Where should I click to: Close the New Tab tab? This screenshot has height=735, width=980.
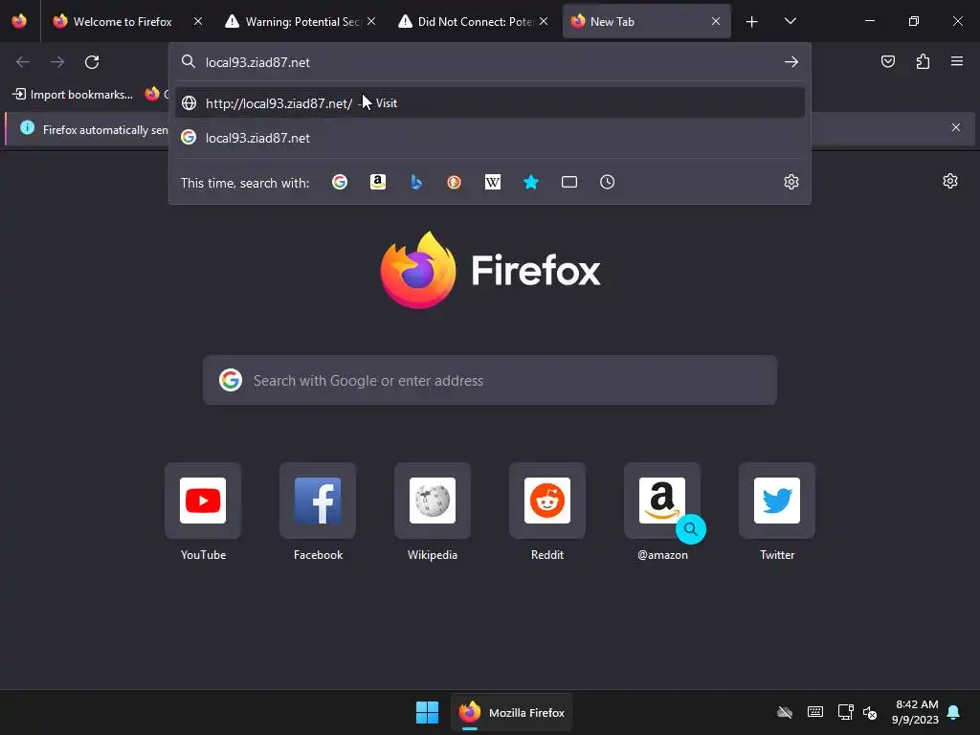click(x=716, y=21)
